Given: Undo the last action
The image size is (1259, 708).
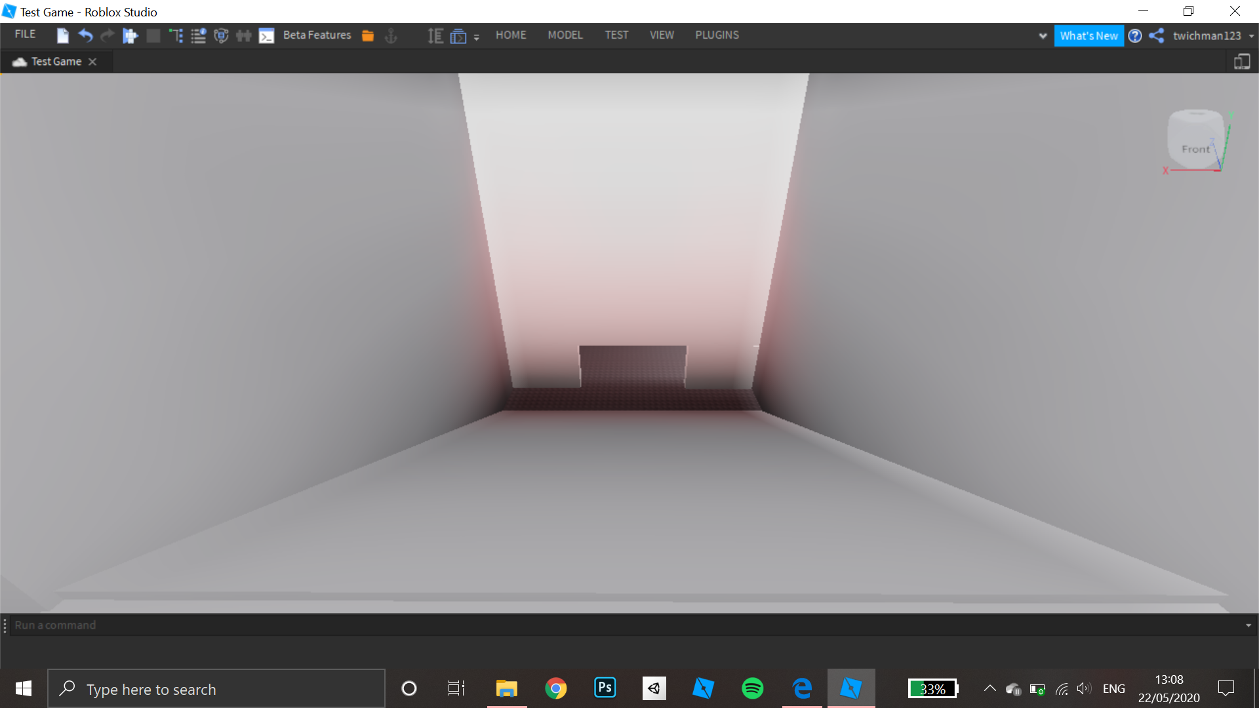Looking at the screenshot, I should click(85, 35).
